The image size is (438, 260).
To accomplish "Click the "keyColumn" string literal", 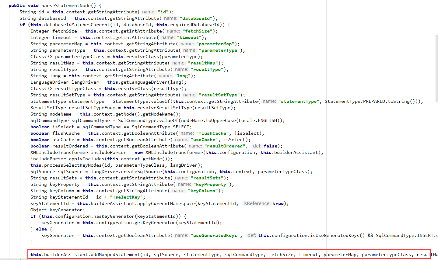I will (203, 191).
